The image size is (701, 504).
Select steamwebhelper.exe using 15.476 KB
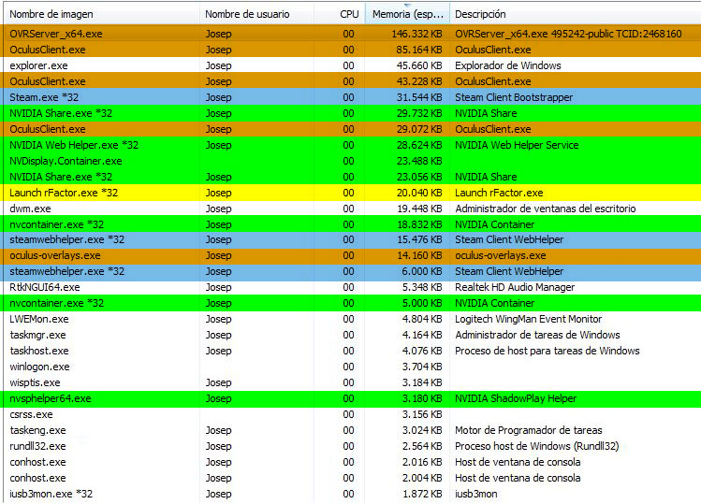352,239
